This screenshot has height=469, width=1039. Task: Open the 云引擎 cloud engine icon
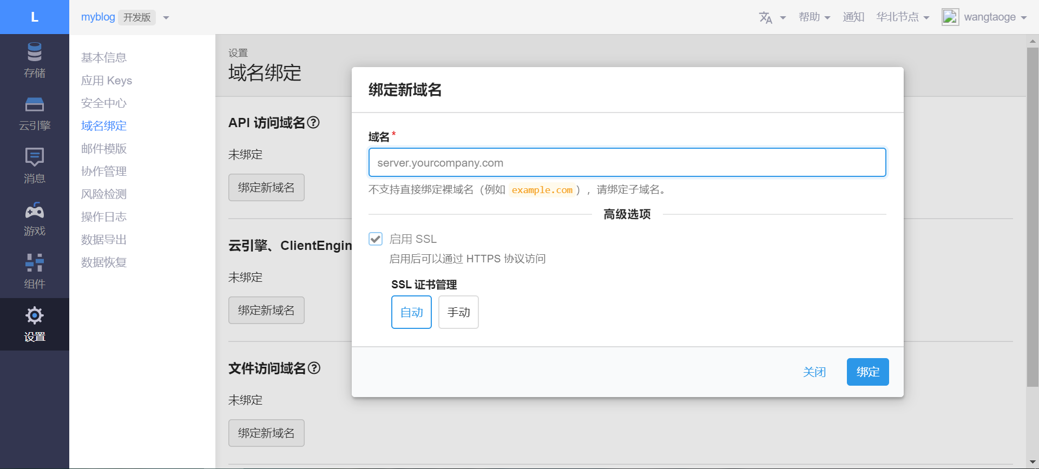[x=35, y=104]
